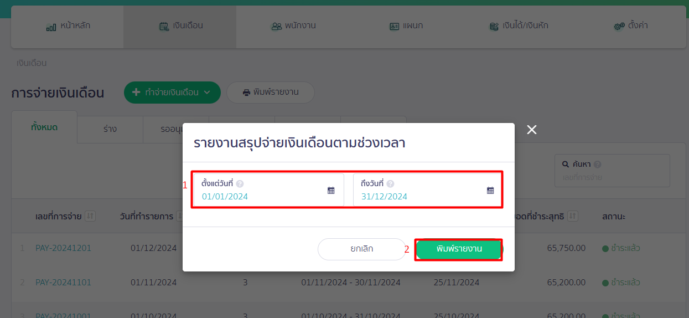
Task: Open the ทำจ่ายเงินเดือน dropdown button
Action: point(172,93)
